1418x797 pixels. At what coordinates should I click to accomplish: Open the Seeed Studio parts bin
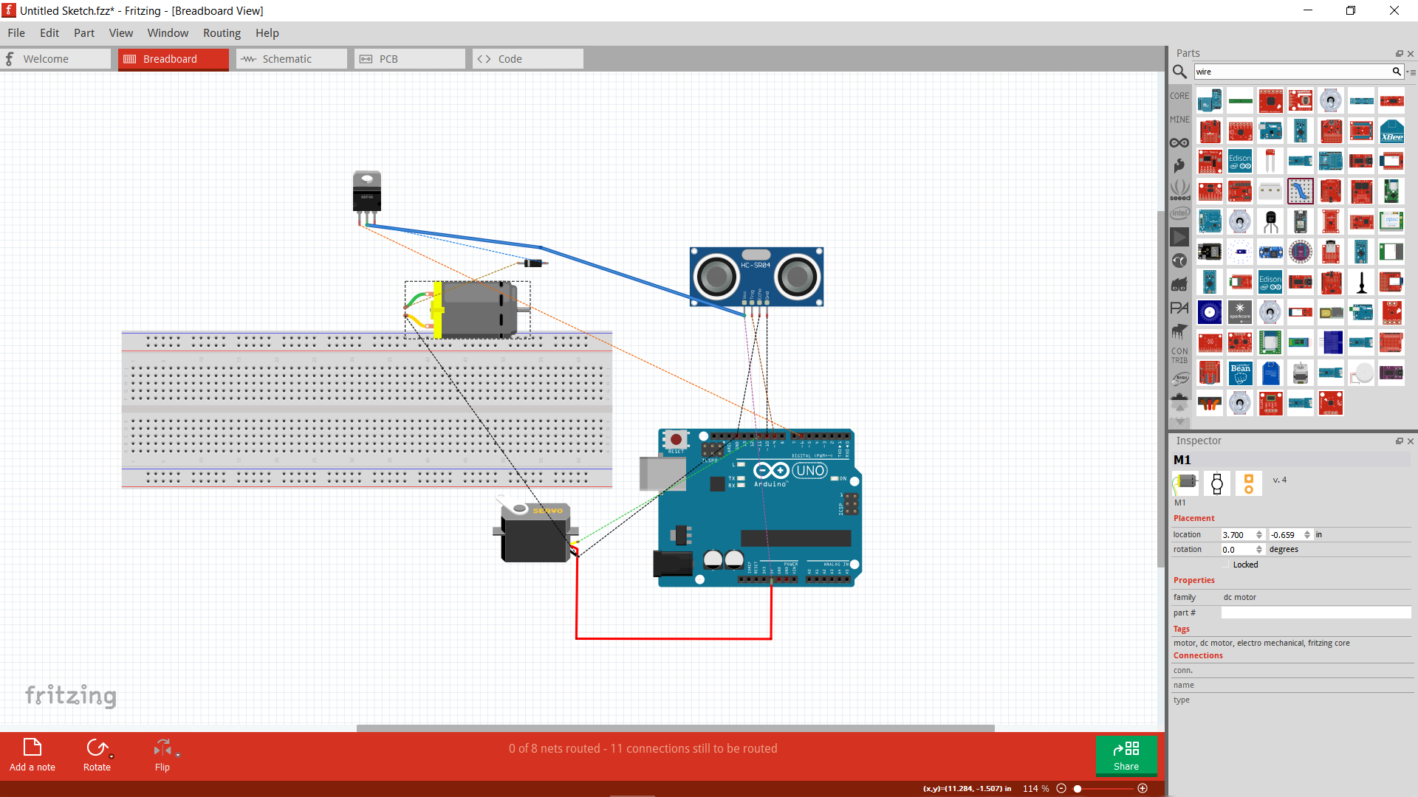(1179, 190)
